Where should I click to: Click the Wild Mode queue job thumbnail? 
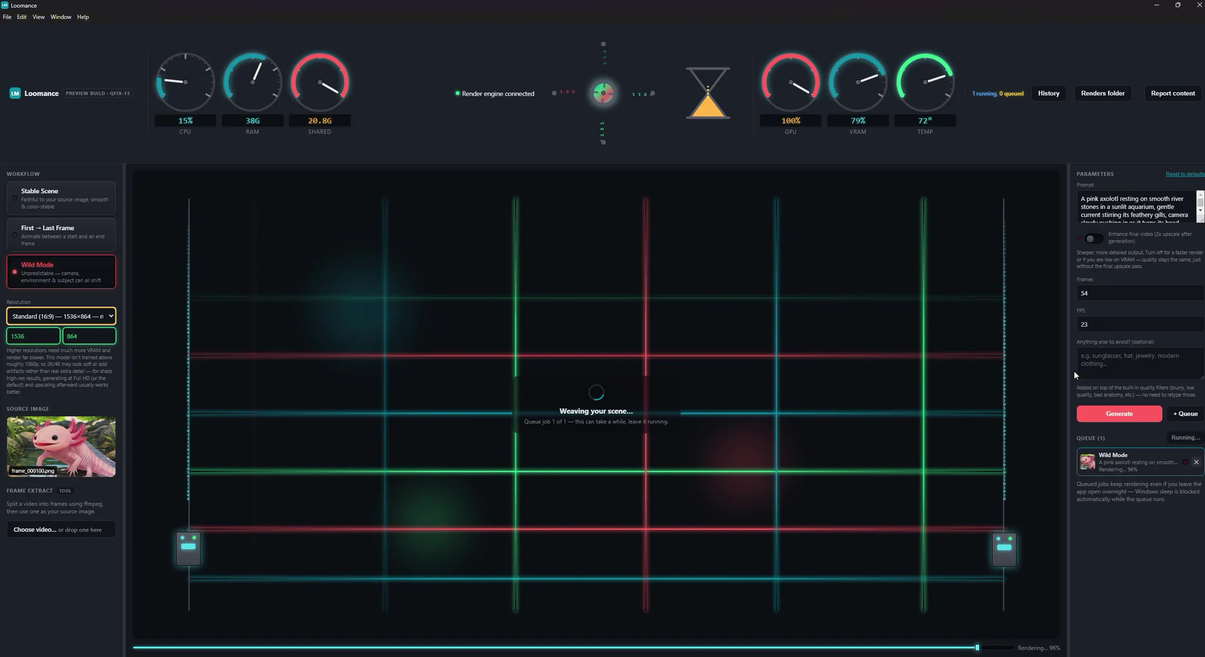(x=1088, y=462)
